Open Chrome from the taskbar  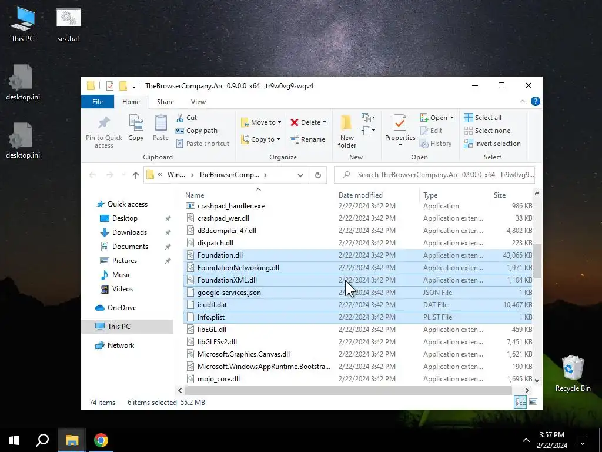[101, 440]
